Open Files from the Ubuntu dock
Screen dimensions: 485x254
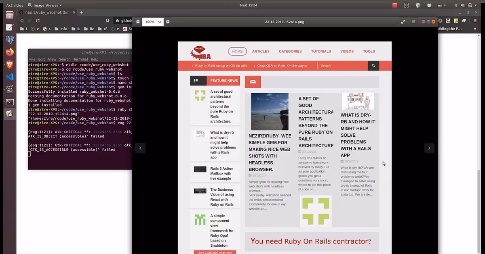tap(10, 15)
